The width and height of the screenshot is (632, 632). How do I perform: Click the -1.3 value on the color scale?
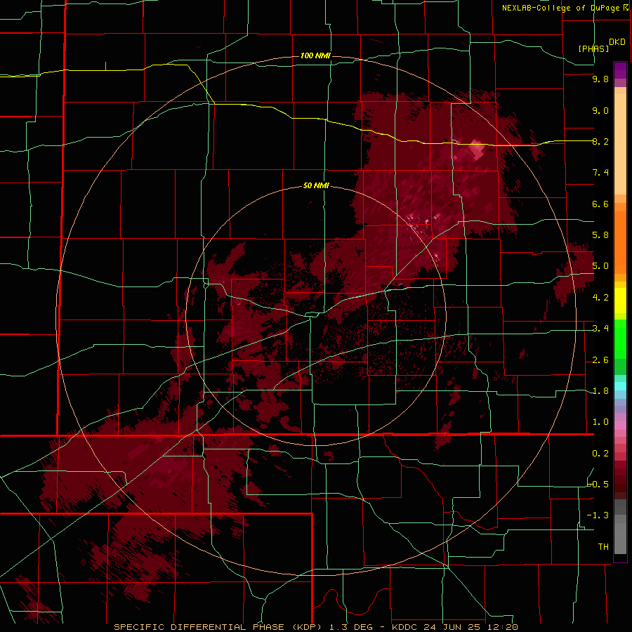[x=598, y=515]
